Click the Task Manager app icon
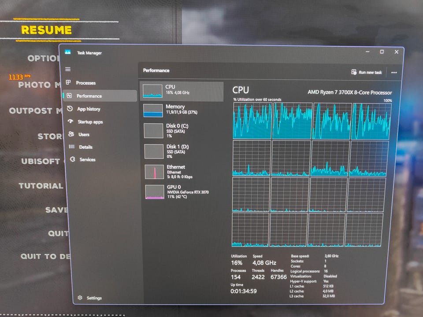 pyautogui.click(x=68, y=52)
